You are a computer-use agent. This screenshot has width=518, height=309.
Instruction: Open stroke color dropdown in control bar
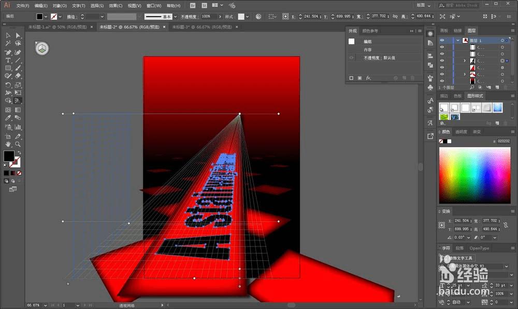point(60,17)
